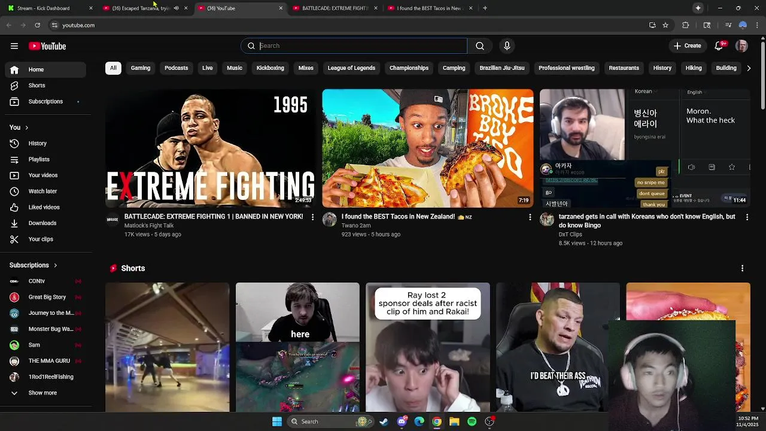Open the BATTLECADE Extreme Fighting thumbnail
This screenshot has width=766, height=431.
[211, 148]
